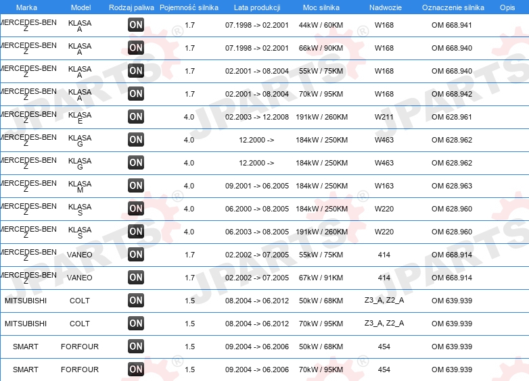Click Z3_A, Z2_A body in COLT 50kW row
The height and width of the screenshot is (381, 529).
384,300
